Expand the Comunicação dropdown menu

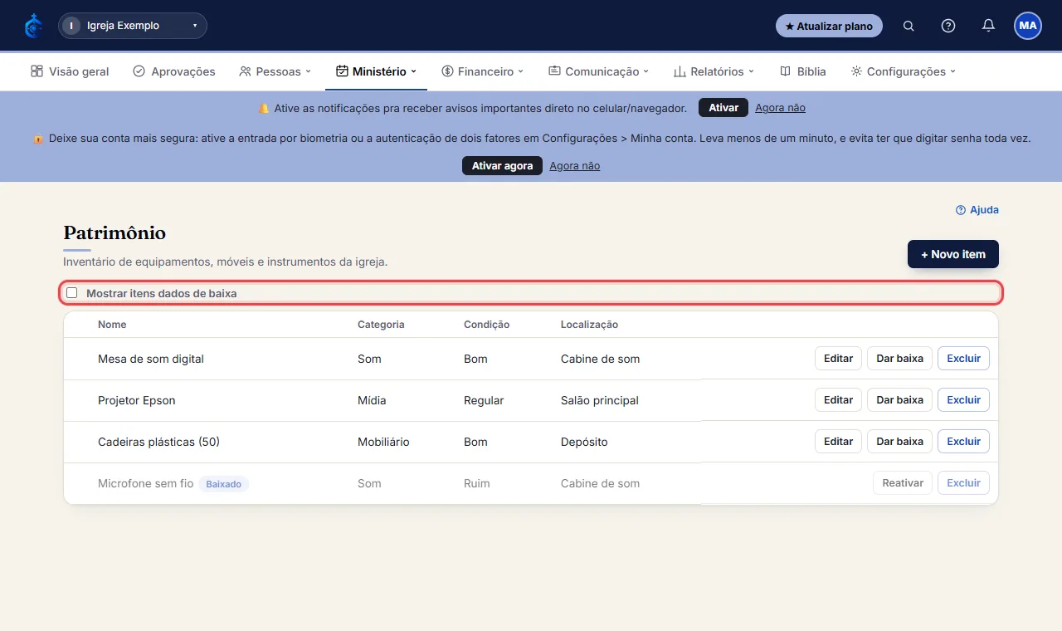tap(598, 71)
